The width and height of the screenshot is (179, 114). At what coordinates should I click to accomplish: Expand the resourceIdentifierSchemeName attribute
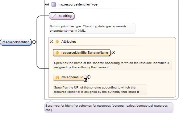113,53
